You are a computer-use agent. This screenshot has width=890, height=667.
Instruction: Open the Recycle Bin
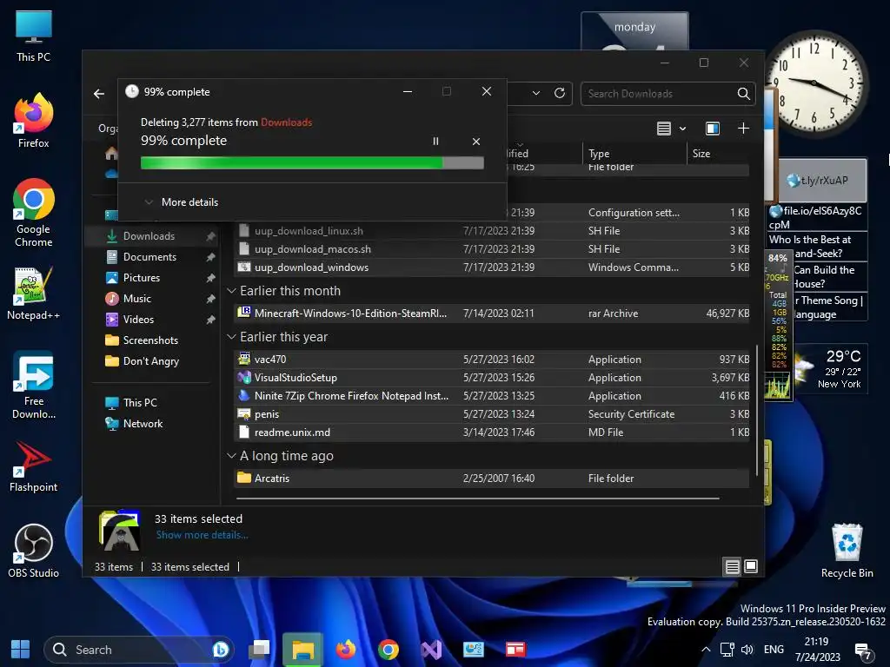[x=847, y=551]
